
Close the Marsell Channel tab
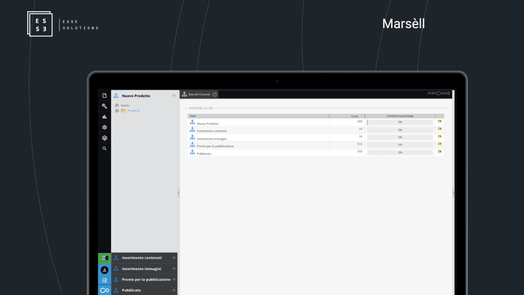point(214,95)
